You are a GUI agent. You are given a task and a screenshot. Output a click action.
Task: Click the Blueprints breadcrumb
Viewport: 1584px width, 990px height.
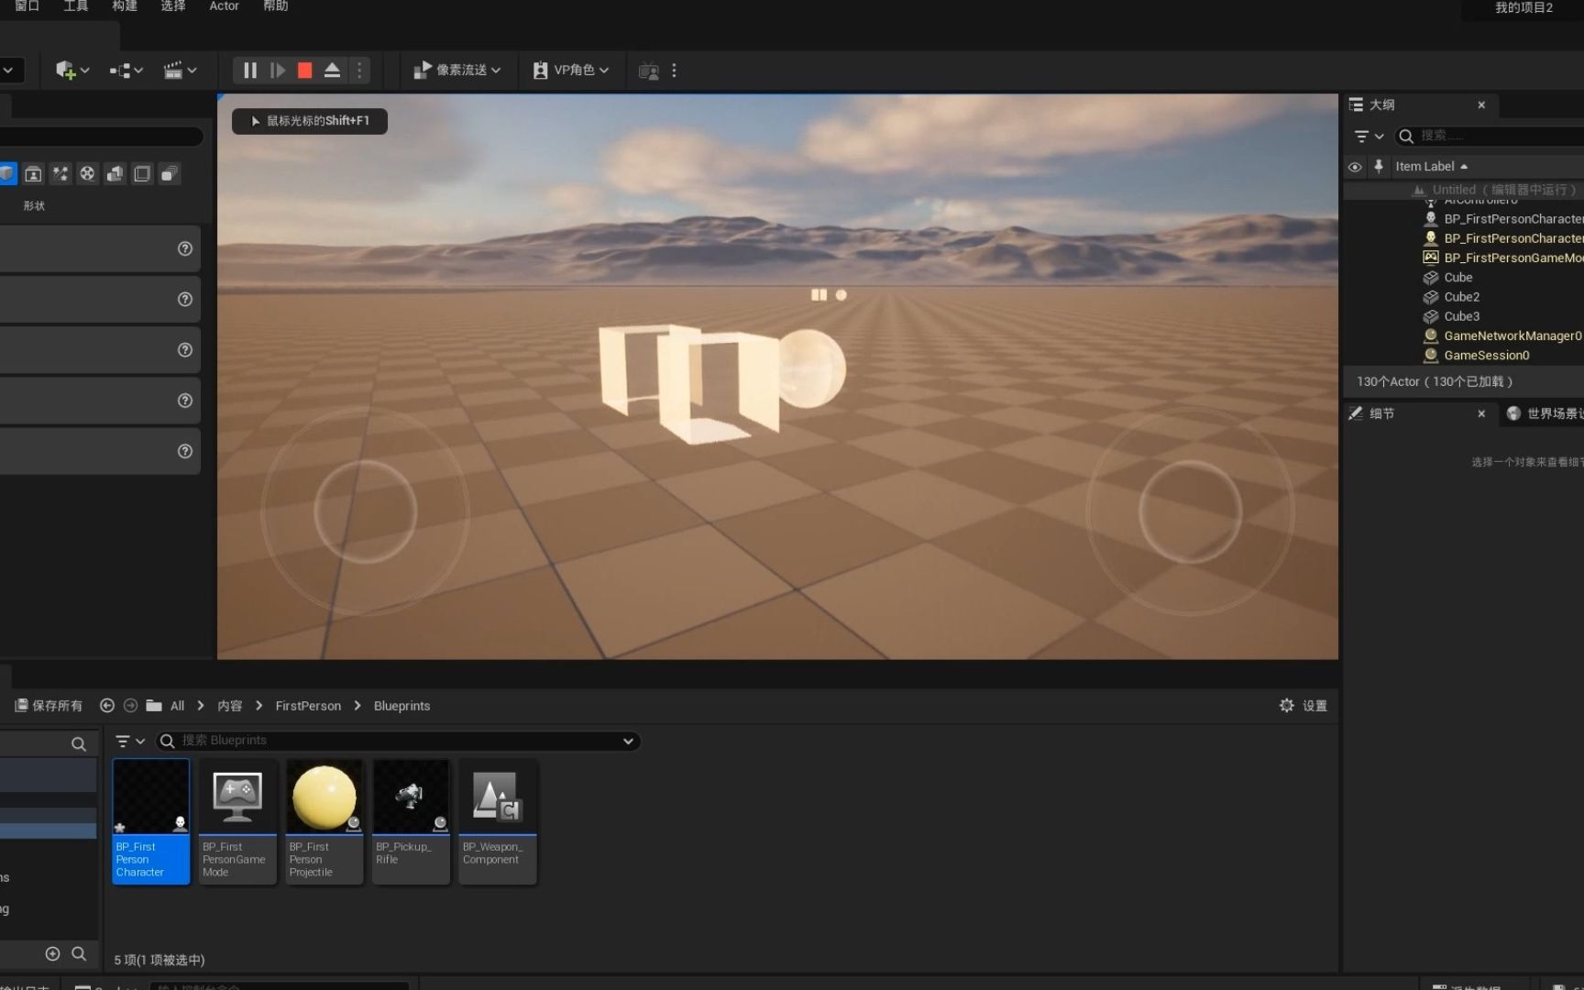pyautogui.click(x=401, y=706)
